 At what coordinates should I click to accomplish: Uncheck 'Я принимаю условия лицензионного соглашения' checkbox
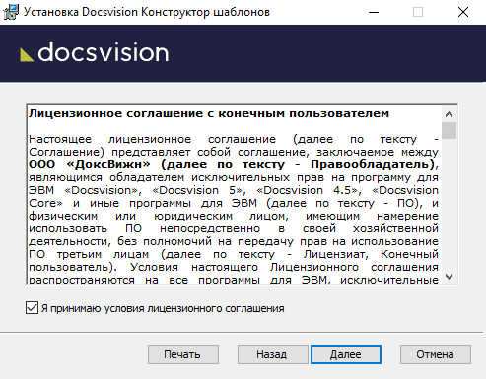pyautogui.click(x=32, y=308)
